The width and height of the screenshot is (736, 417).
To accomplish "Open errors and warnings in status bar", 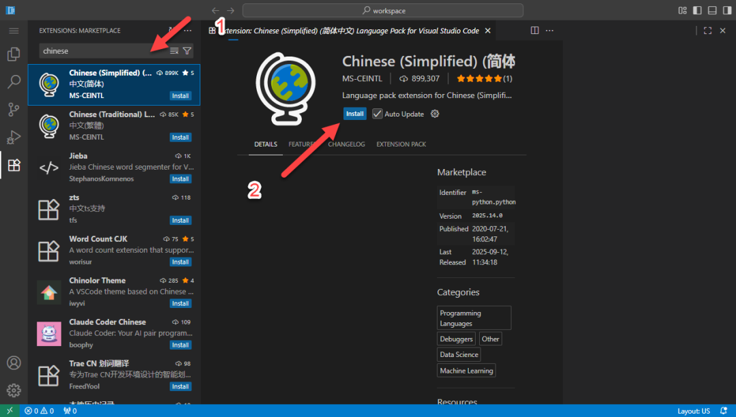I will (x=40, y=411).
